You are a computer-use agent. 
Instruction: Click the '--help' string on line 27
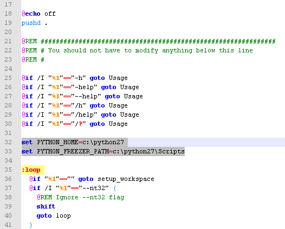[86, 96]
